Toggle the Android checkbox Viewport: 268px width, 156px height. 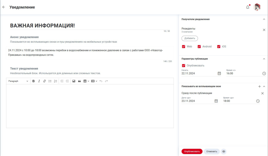[x=199, y=47]
